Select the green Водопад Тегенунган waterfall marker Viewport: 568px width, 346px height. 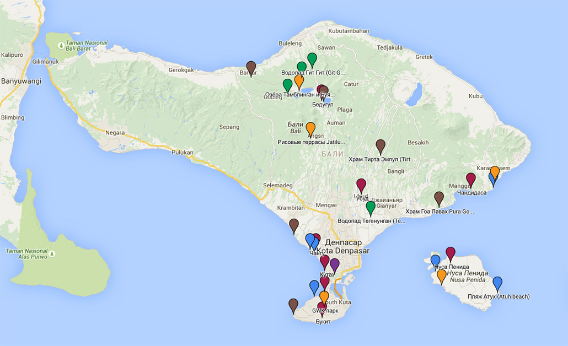click(371, 207)
